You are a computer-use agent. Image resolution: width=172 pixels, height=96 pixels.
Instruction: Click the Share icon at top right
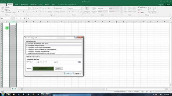167,5
